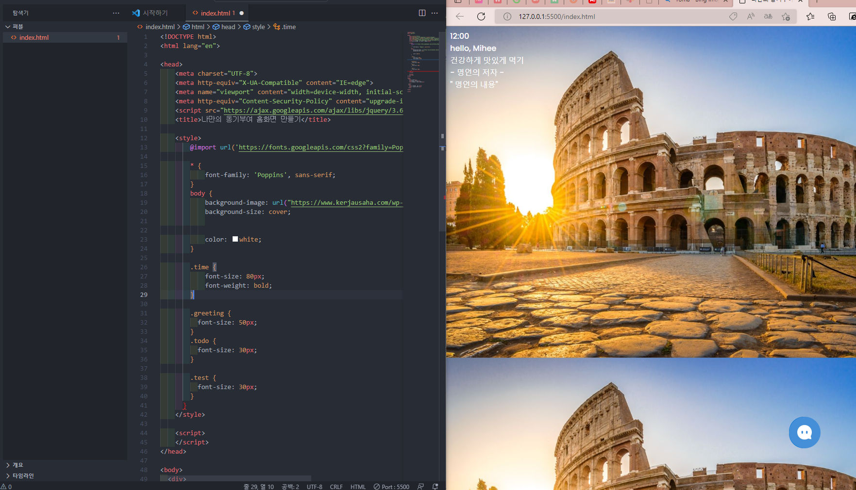This screenshot has height=490, width=856.
Task: Change file encoding UTF-8
Action: pos(315,487)
